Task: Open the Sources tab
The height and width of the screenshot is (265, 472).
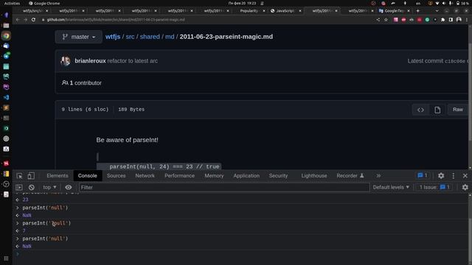Action: tap(117, 176)
